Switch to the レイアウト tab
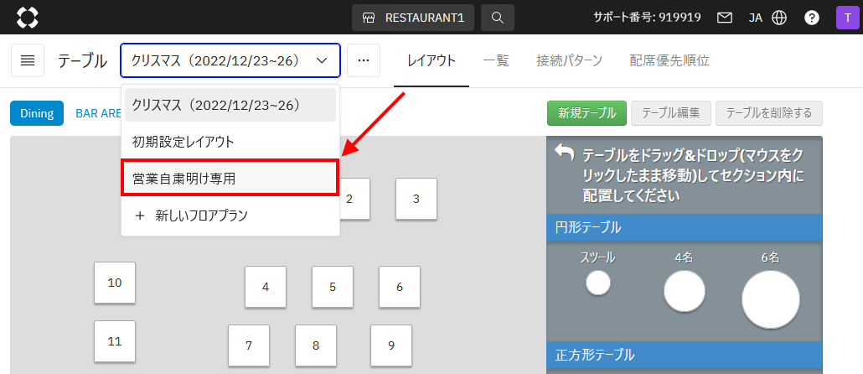Screen dimensions: 863x374 (x=431, y=60)
